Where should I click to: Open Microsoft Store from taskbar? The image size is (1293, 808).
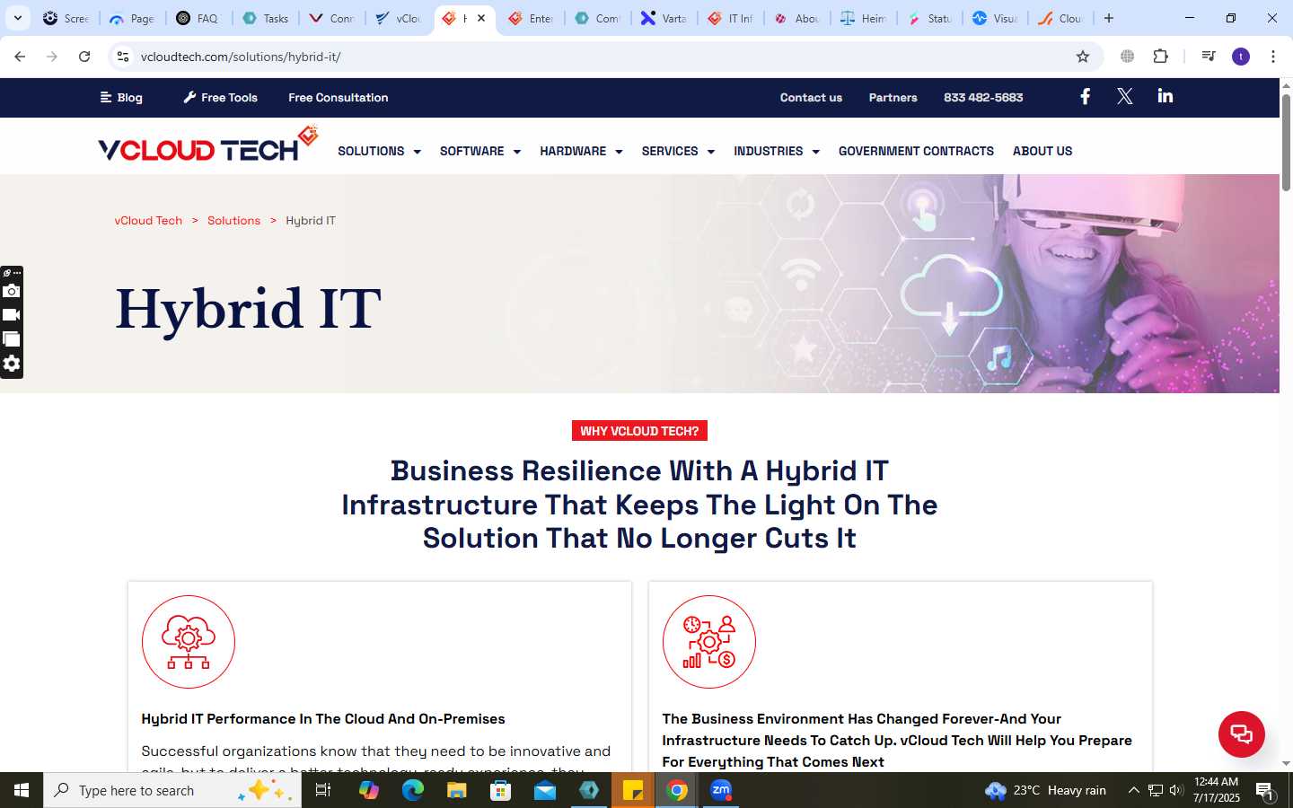click(x=500, y=790)
